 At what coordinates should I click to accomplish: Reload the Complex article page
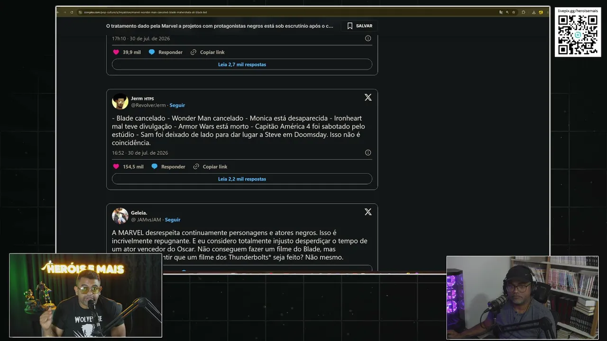pyautogui.click(x=72, y=12)
